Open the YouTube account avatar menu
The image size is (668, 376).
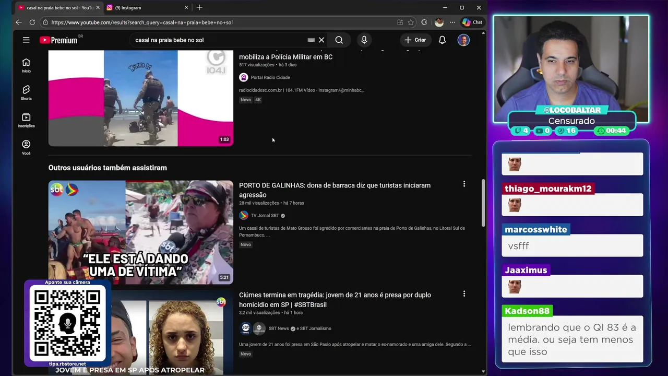[x=463, y=40]
